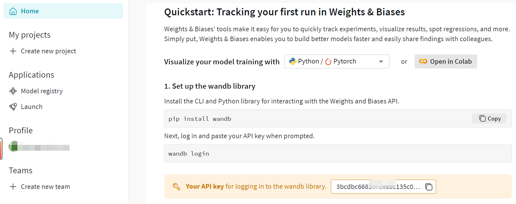Click the plus icon beside Create new project
The image size is (516, 204).
(x=13, y=51)
